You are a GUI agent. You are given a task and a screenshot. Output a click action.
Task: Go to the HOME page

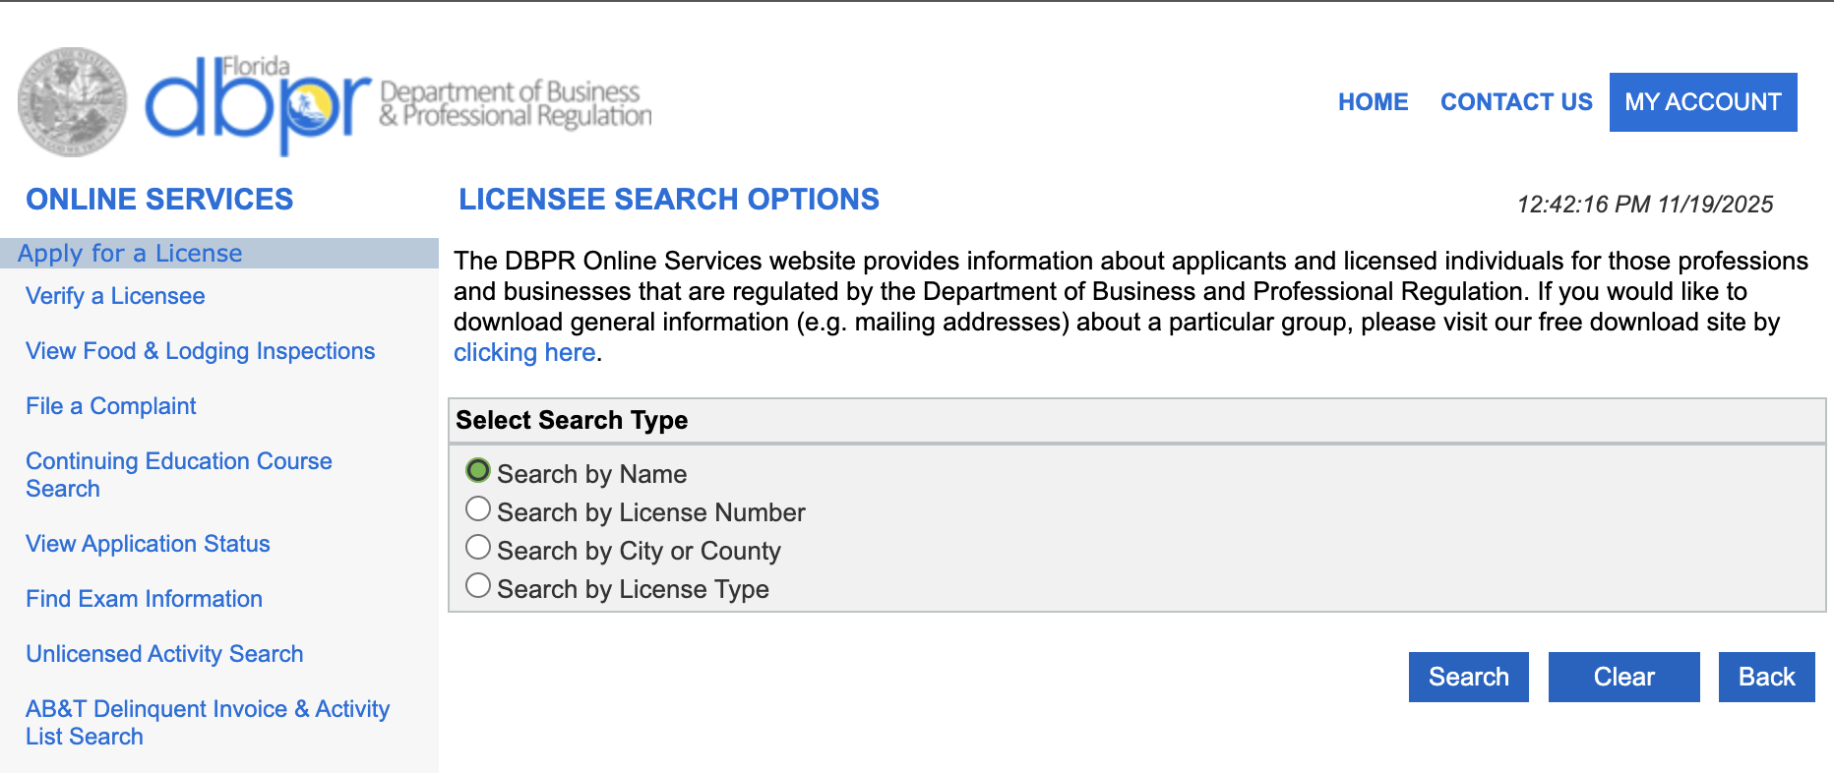1373,102
